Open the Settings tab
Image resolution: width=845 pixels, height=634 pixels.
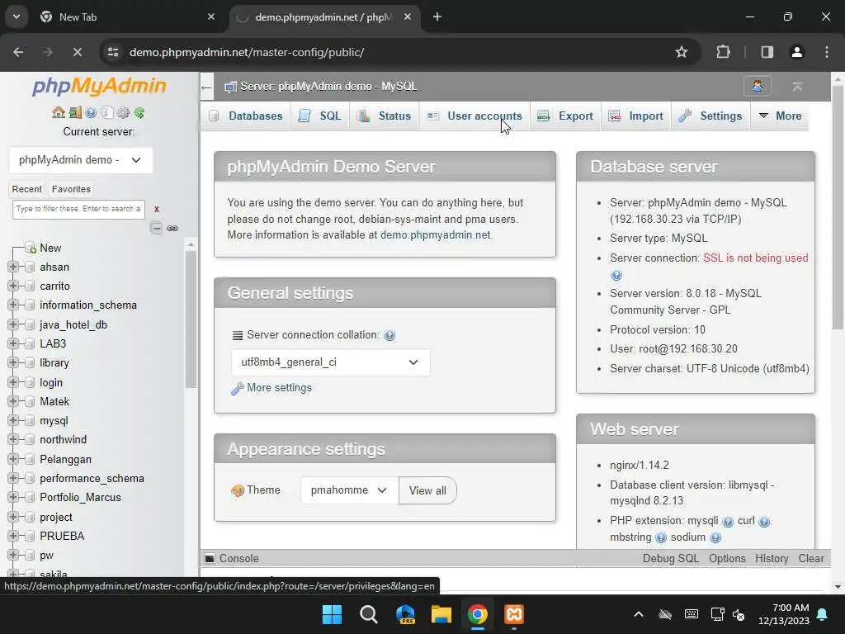[x=710, y=116]
